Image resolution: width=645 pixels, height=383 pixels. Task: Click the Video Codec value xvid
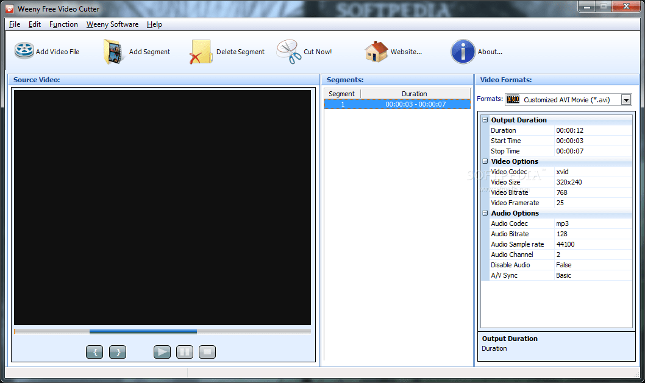pos(562,172)
